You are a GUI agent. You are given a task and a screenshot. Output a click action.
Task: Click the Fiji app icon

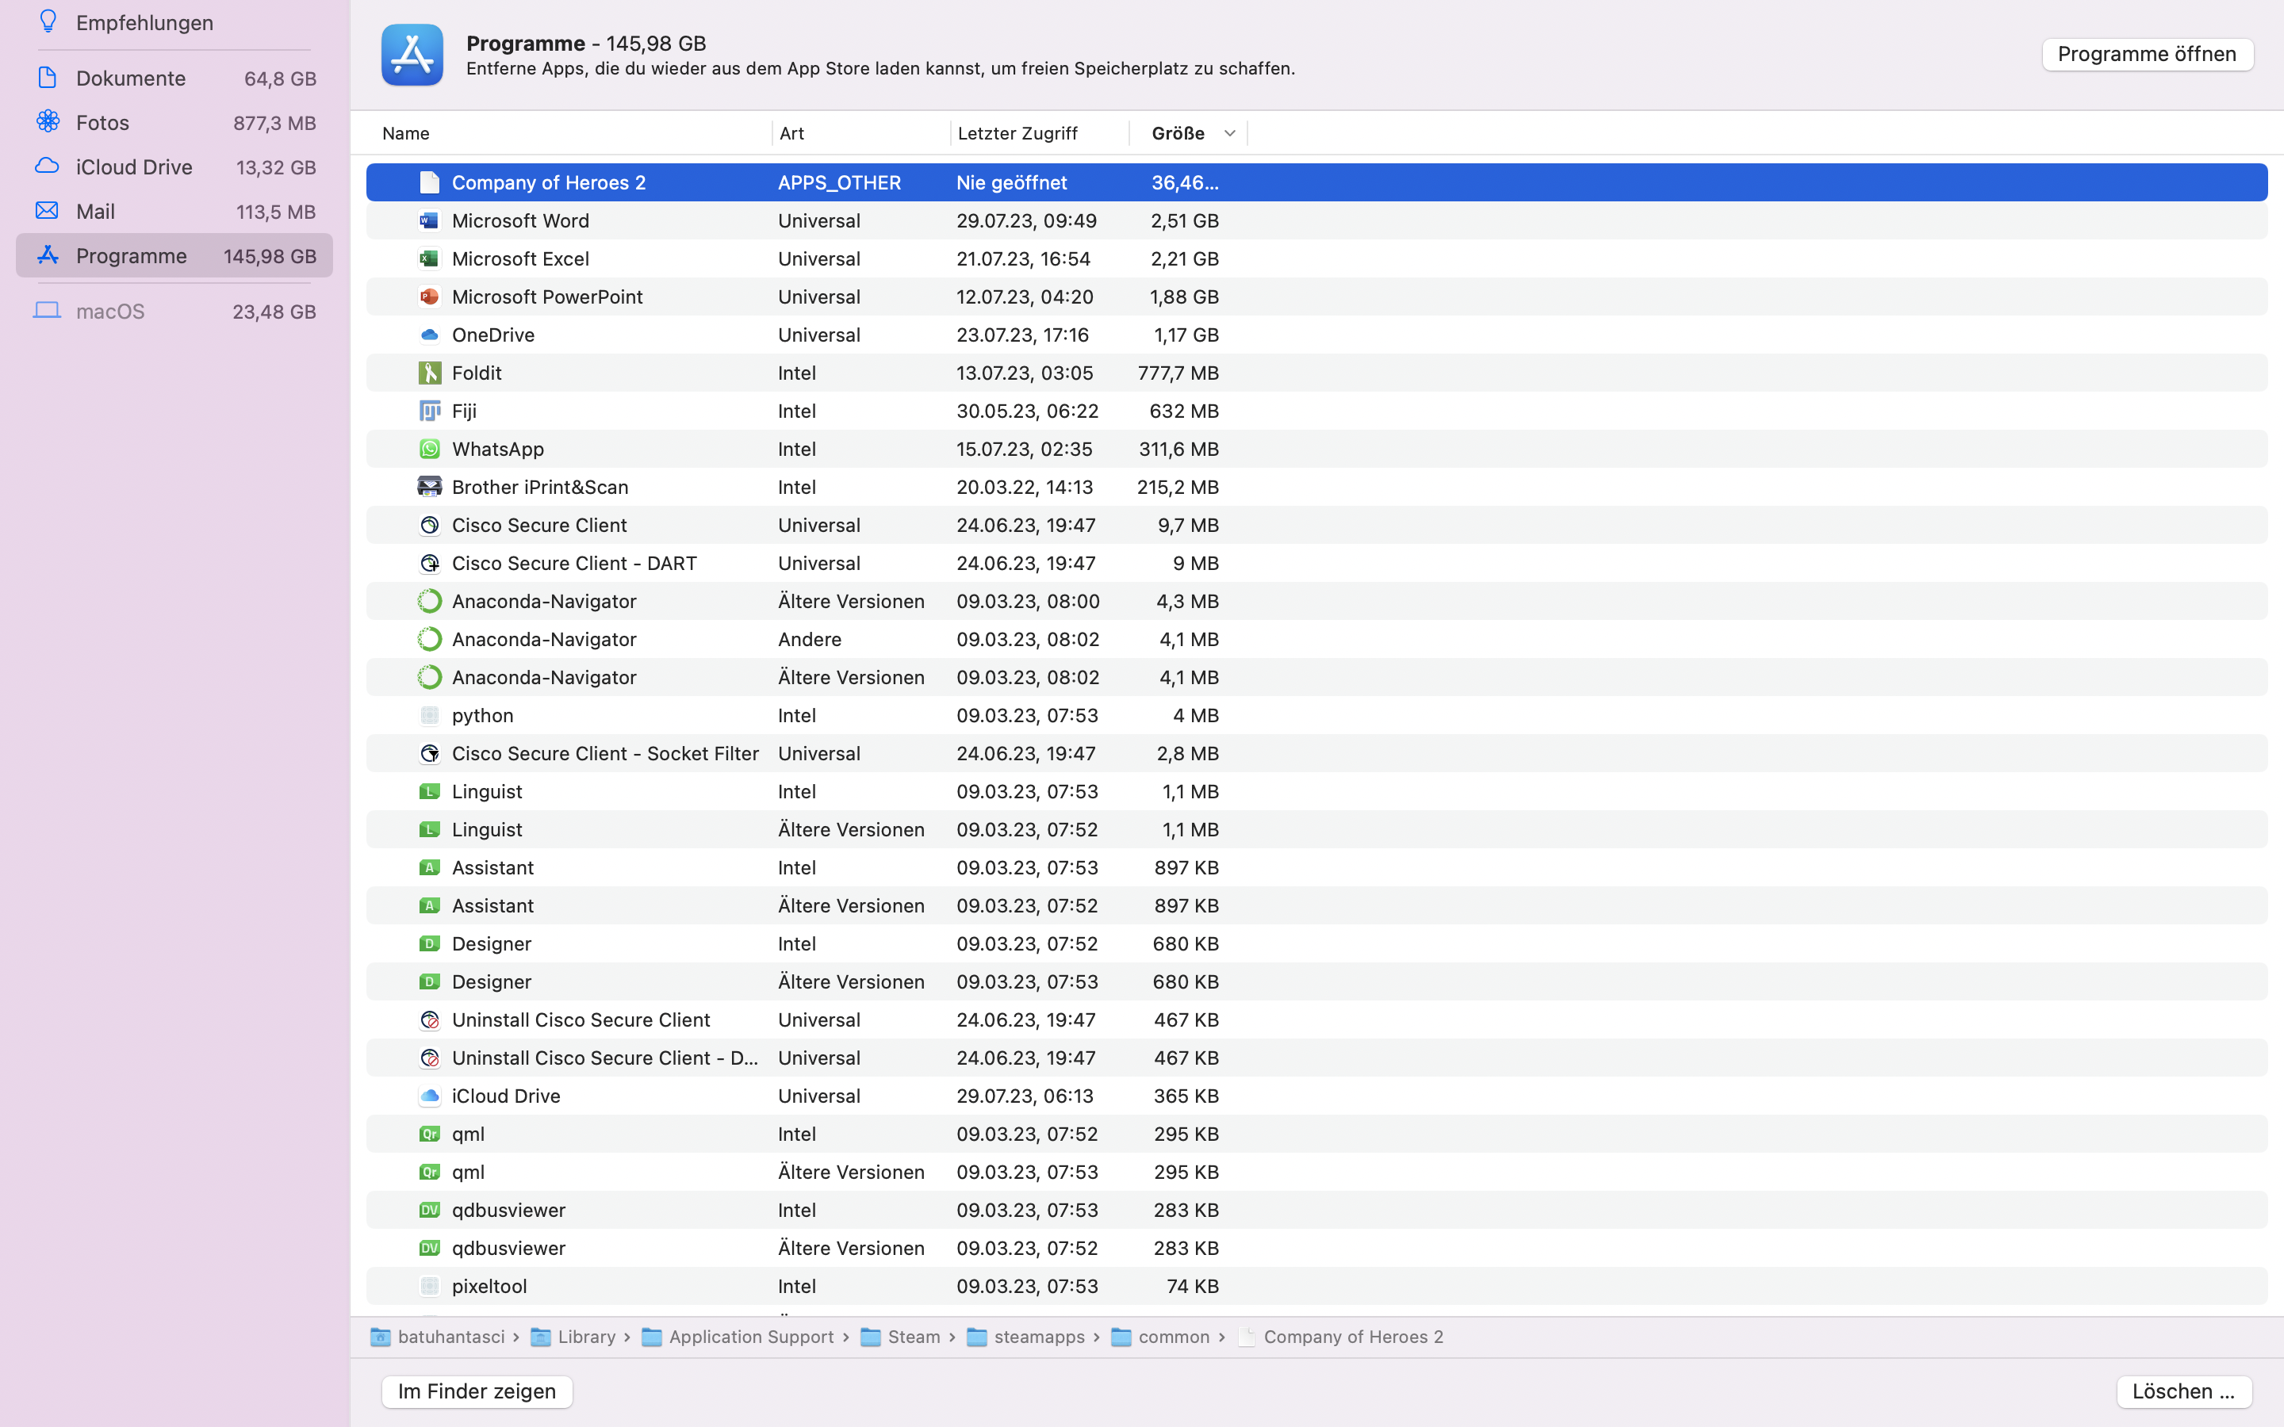click(429, 411)
